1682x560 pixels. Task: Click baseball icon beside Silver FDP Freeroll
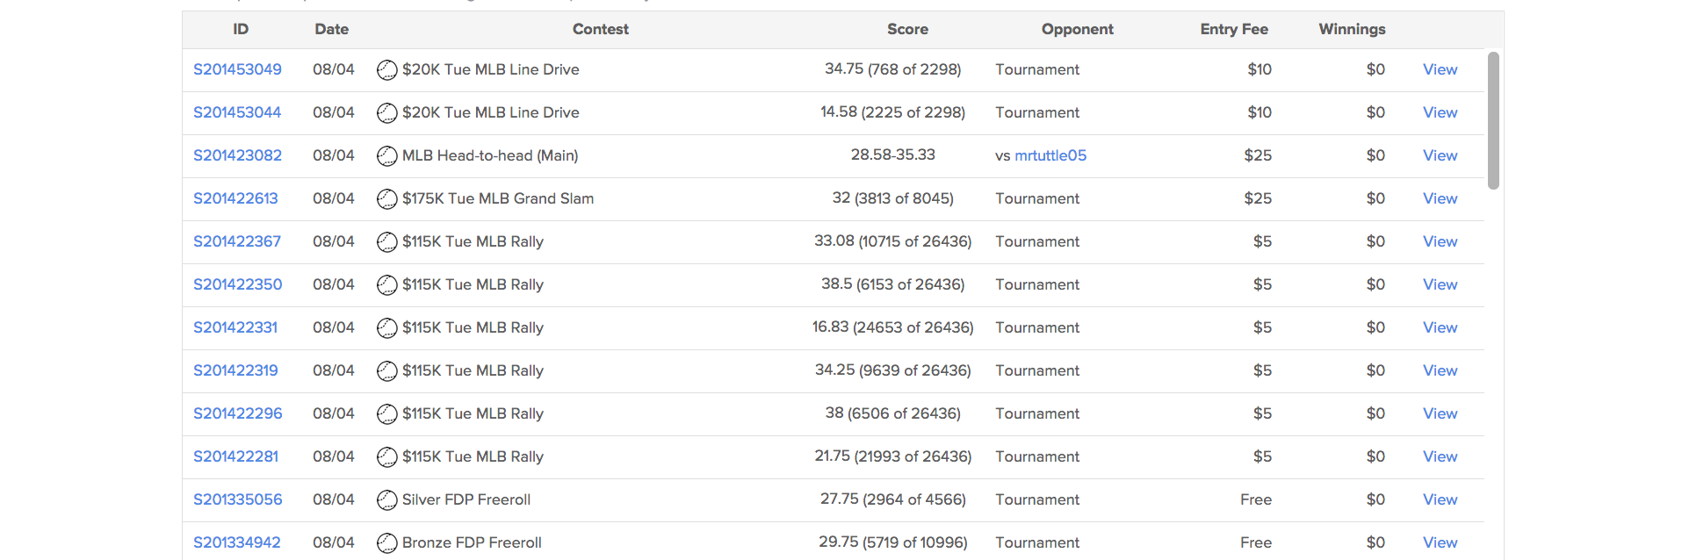[x=386, y=500]
